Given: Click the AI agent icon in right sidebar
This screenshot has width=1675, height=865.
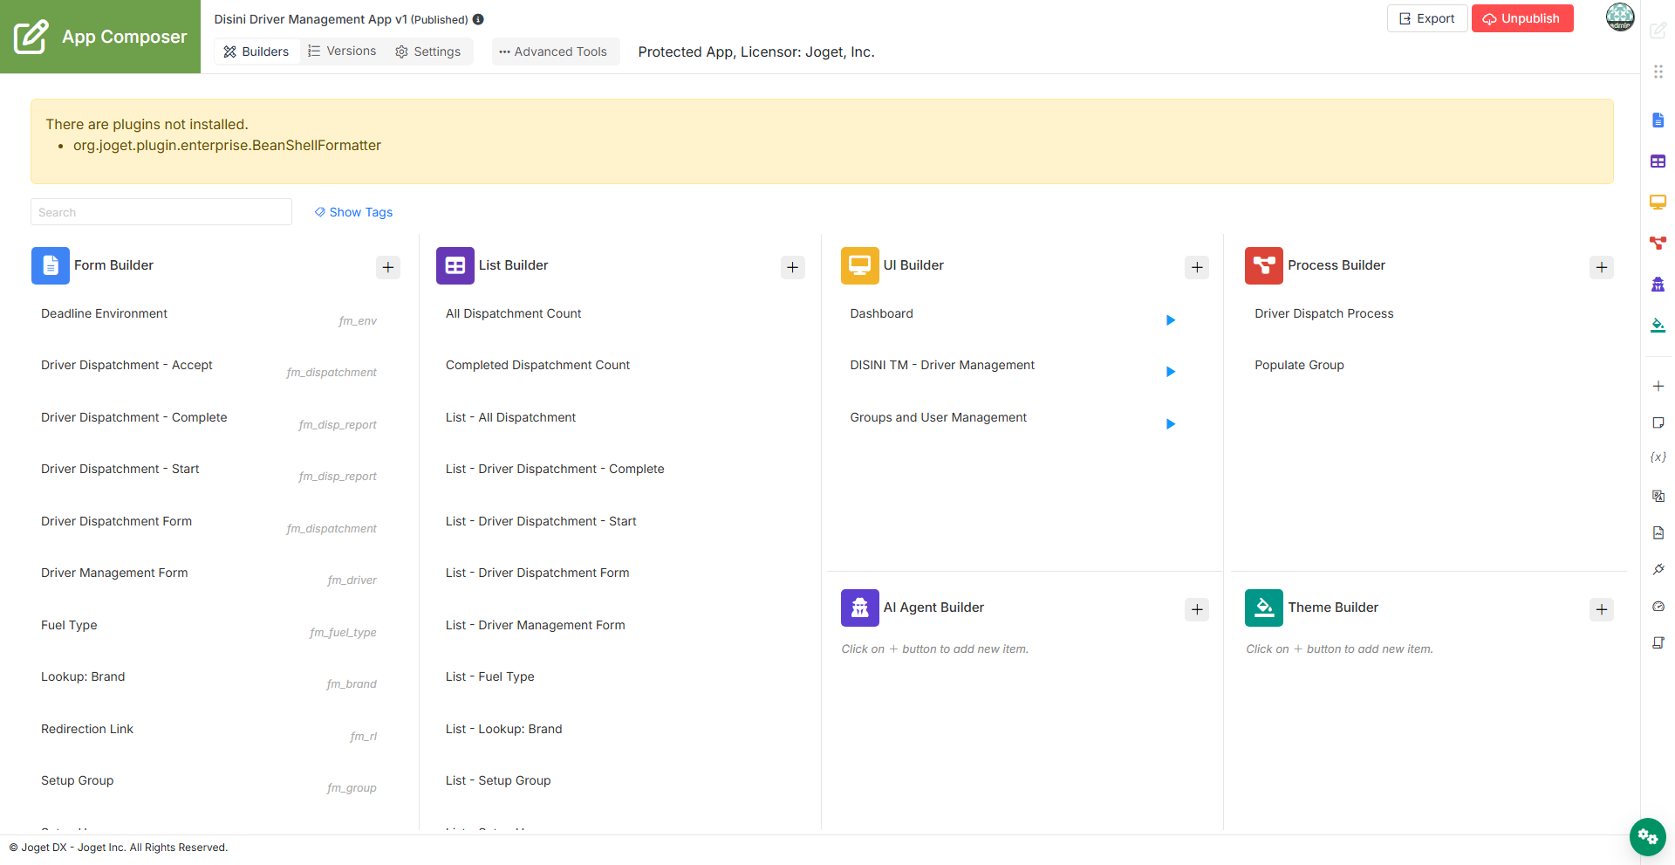Looking at the screenshot, I should [x=1658, y=284].
